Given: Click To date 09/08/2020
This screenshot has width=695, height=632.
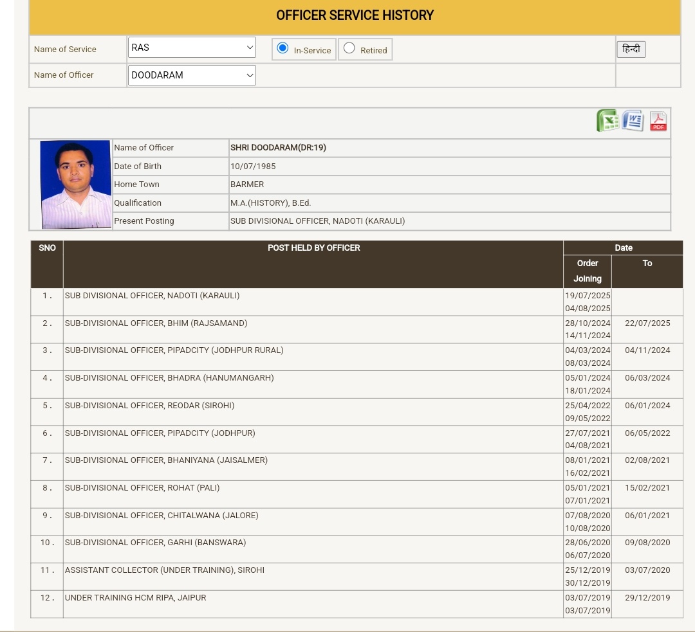Looking at the screenshot, I should pyautogui.click(x=647, y=543).
